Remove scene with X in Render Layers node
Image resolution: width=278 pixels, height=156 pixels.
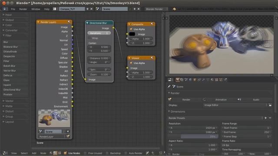[68, 131]
